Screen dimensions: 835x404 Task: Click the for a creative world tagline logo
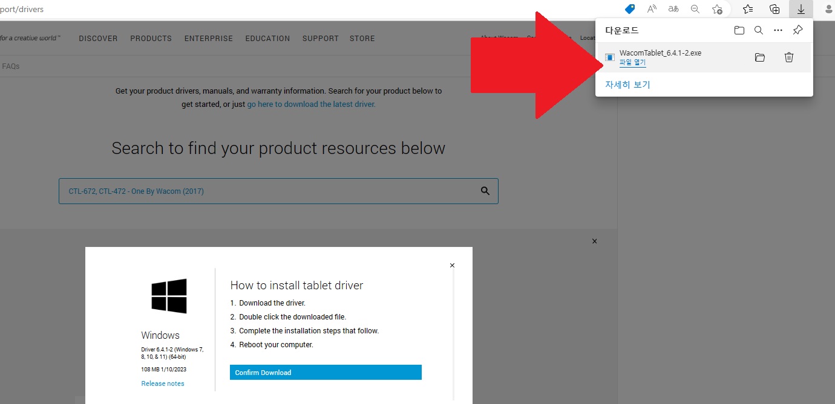[30, 38]
